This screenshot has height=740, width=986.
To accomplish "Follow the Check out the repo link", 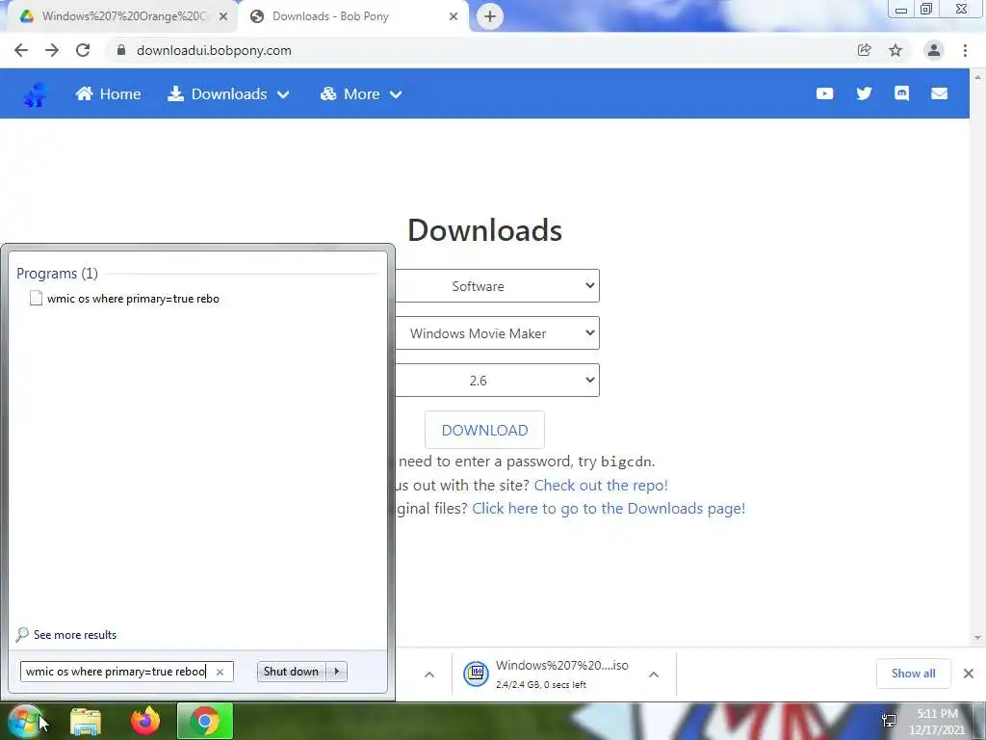I will point(601,486).
